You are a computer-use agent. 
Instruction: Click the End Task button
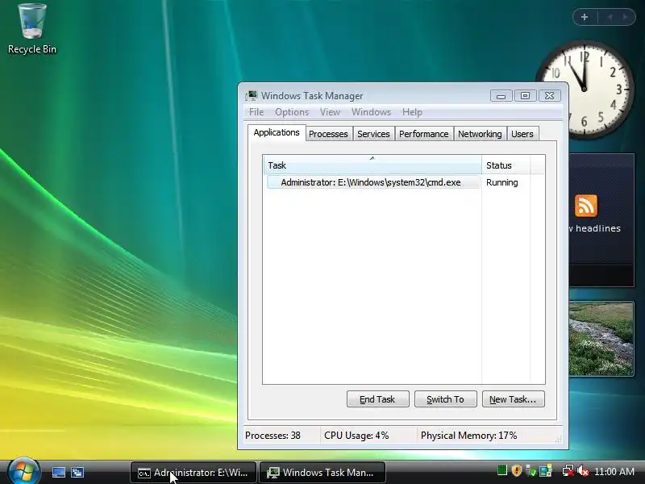tap(377, 399)
